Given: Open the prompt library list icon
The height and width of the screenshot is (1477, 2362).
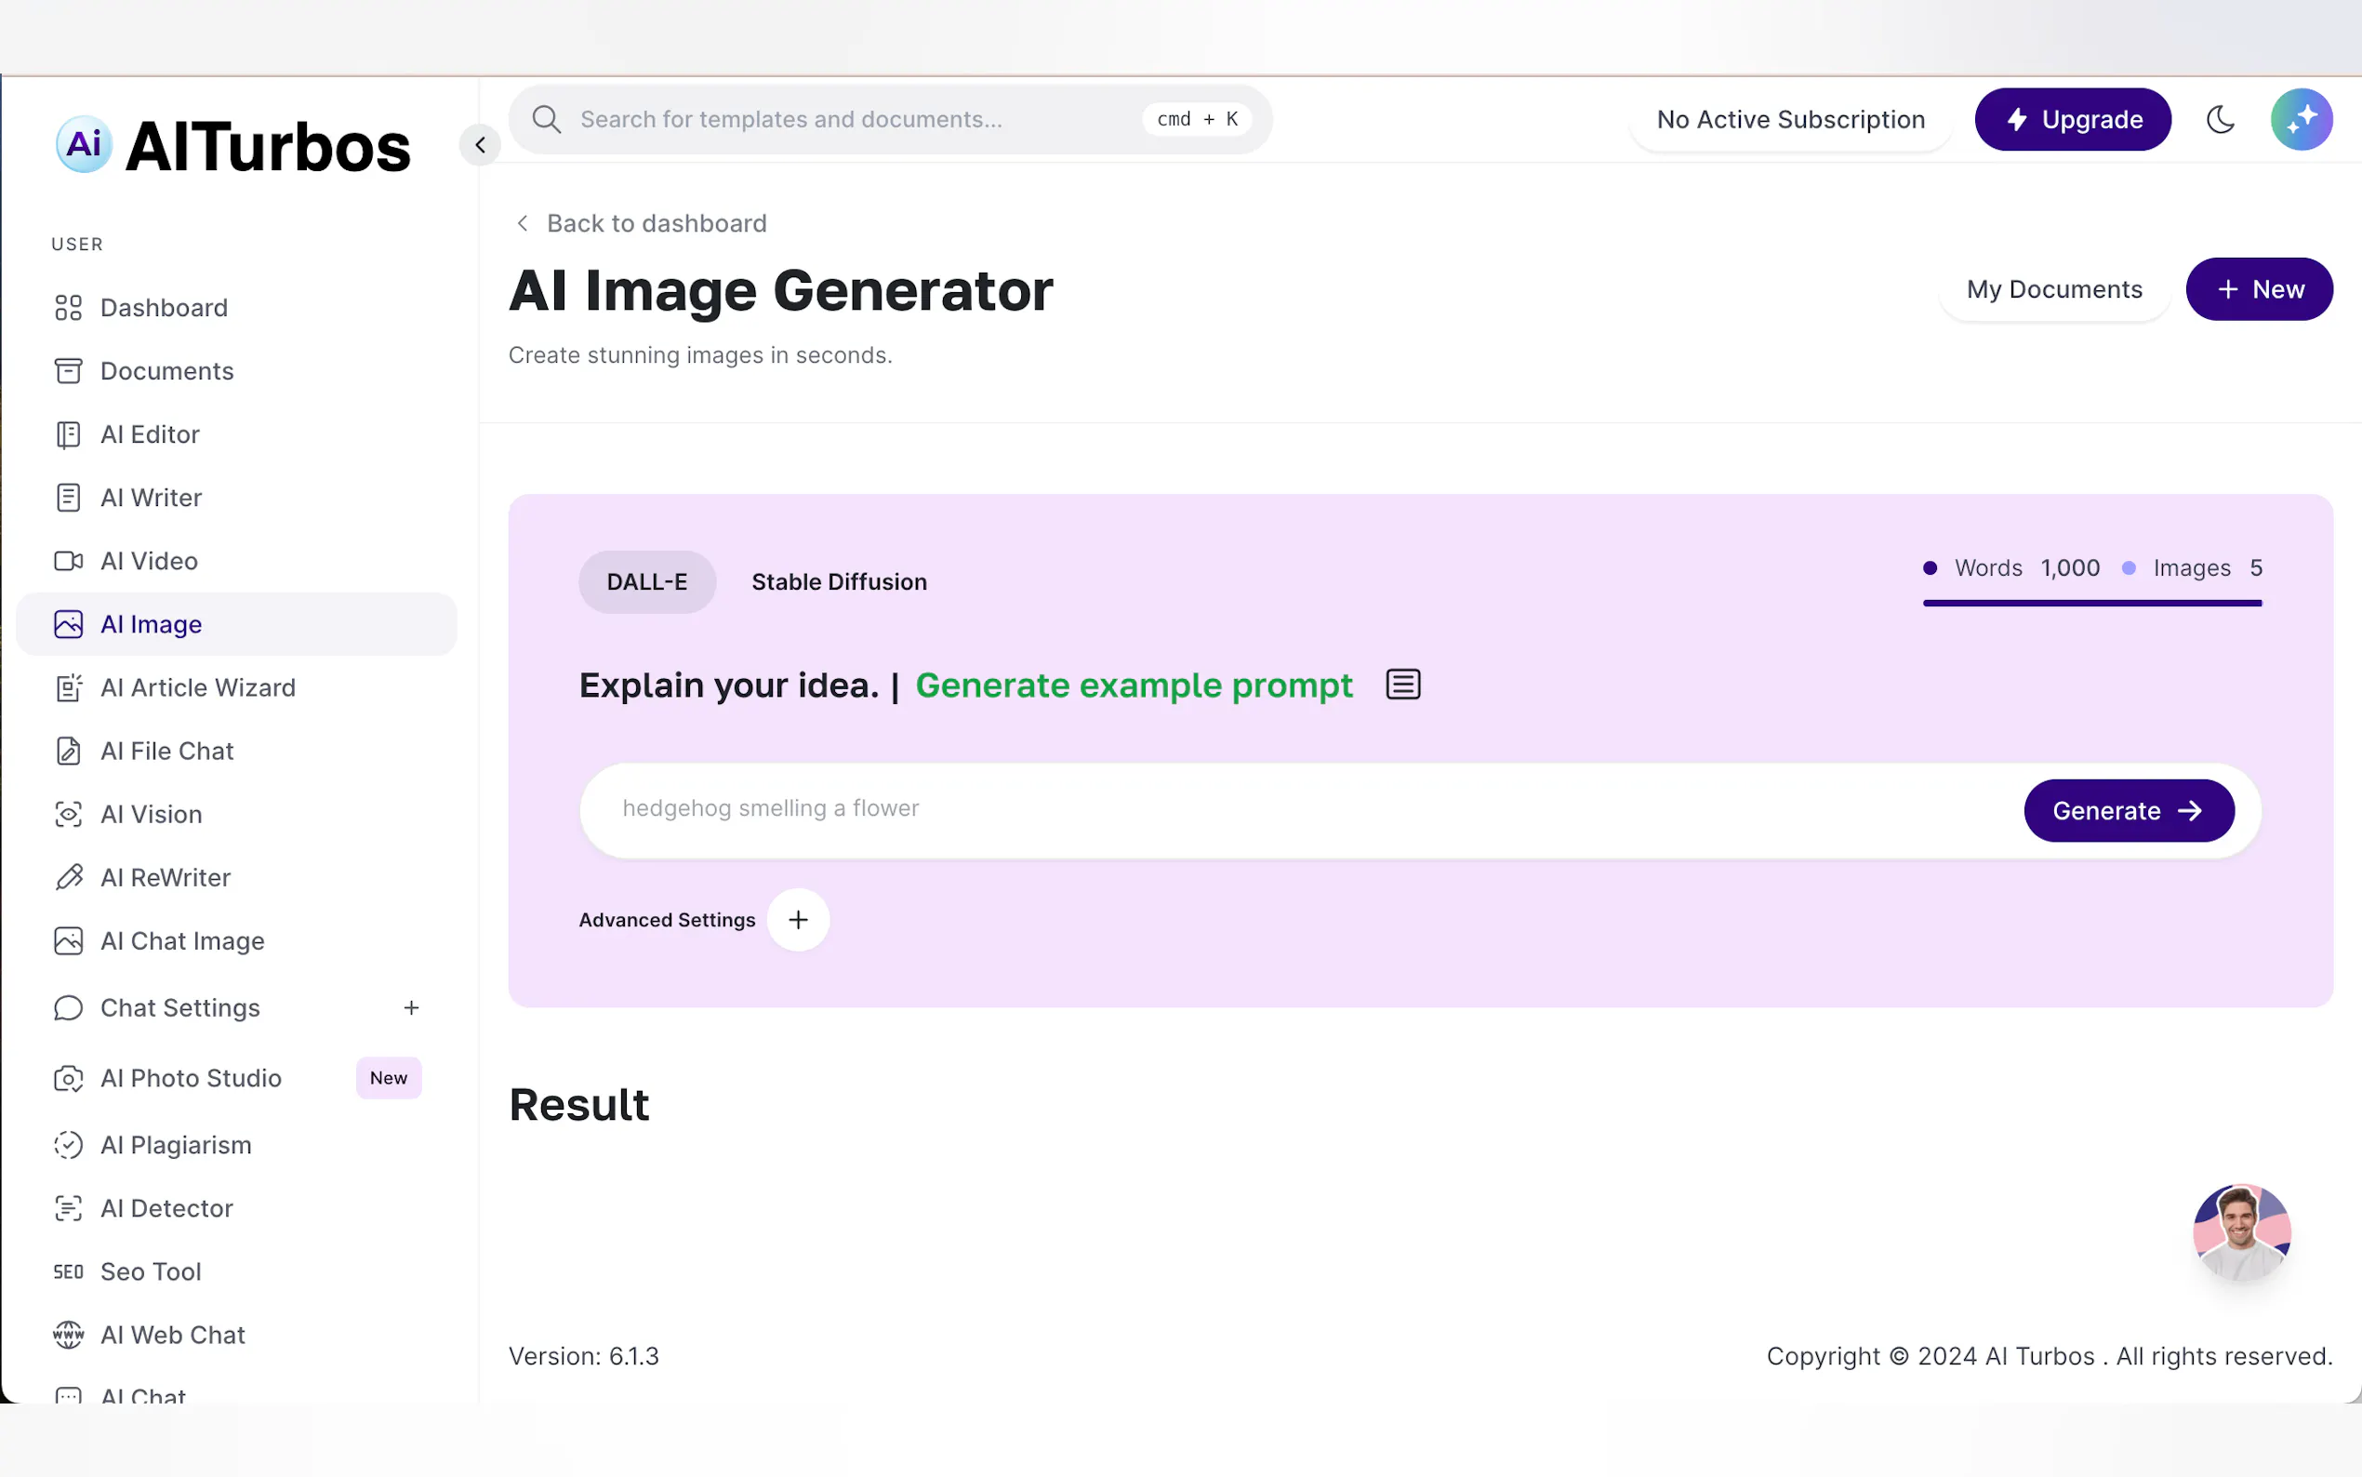Looking at the screenshot, I should (1402, 685).
